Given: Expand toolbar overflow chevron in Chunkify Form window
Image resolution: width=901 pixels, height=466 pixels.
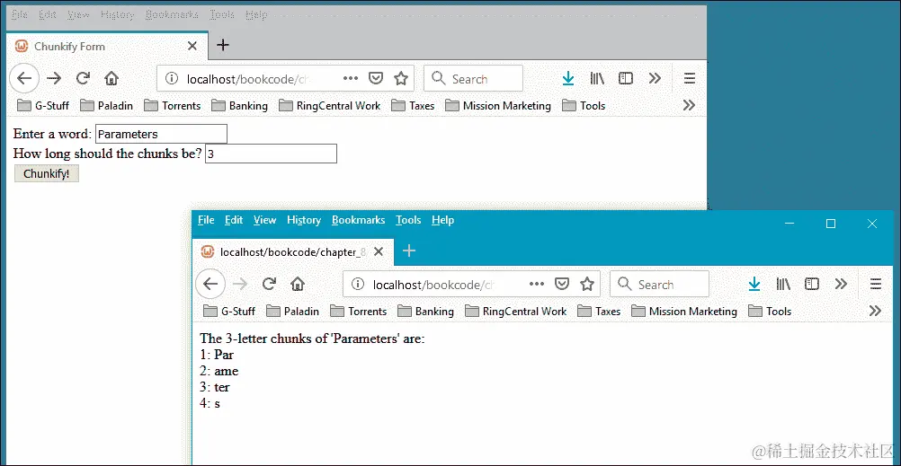Looking at the screenshot, I should pos(655,79).
